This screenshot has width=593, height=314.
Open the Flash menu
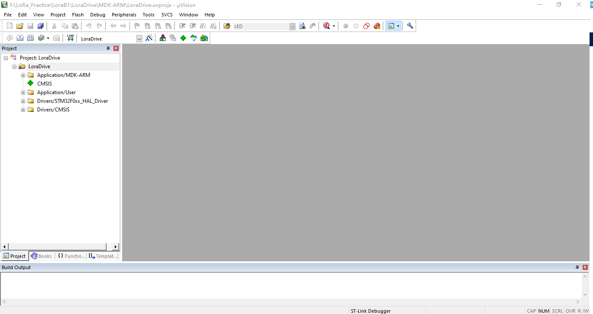[78, 15]
